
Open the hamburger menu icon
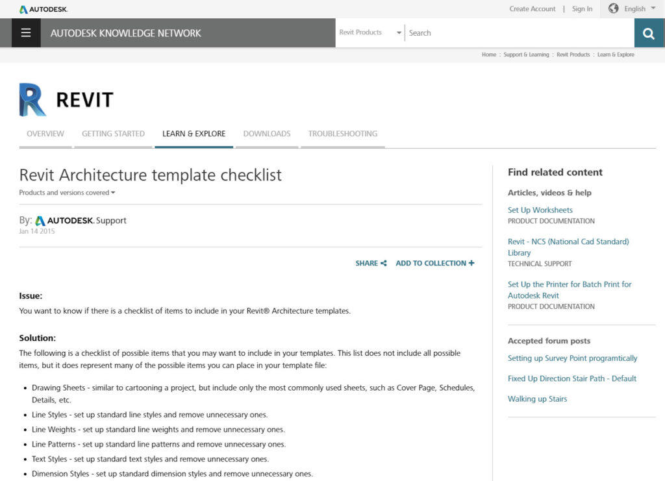(26, 32)
